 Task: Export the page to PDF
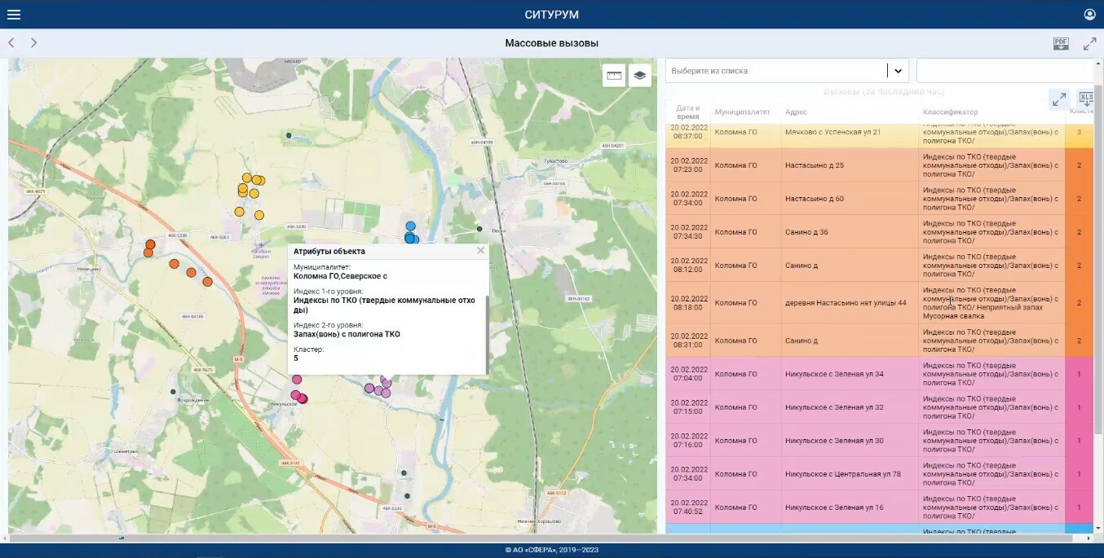[x=1061, y=43]
